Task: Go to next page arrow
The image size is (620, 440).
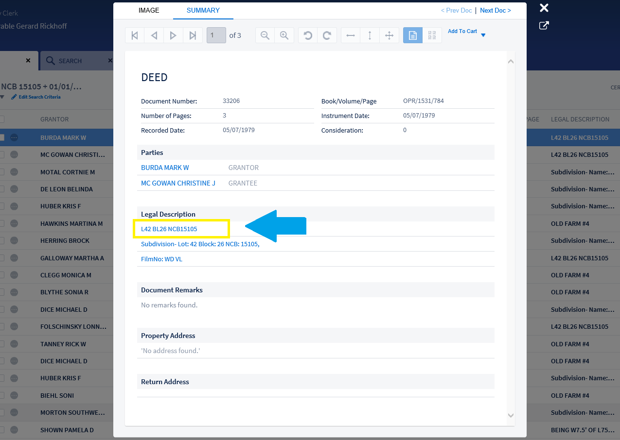Action: click(173, 35)
